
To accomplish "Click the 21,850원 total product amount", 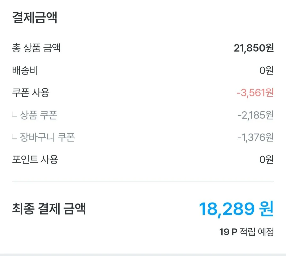I will pos(254,48).
